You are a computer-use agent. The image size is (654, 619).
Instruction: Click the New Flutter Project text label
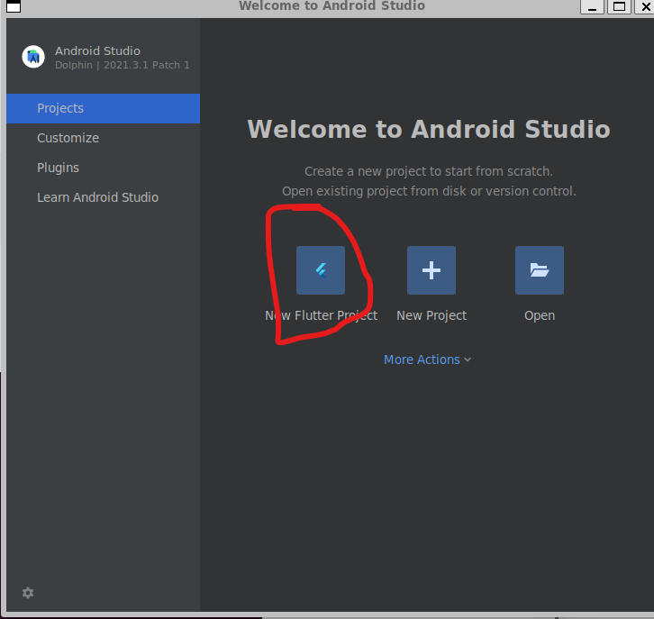tap(322, 315)
